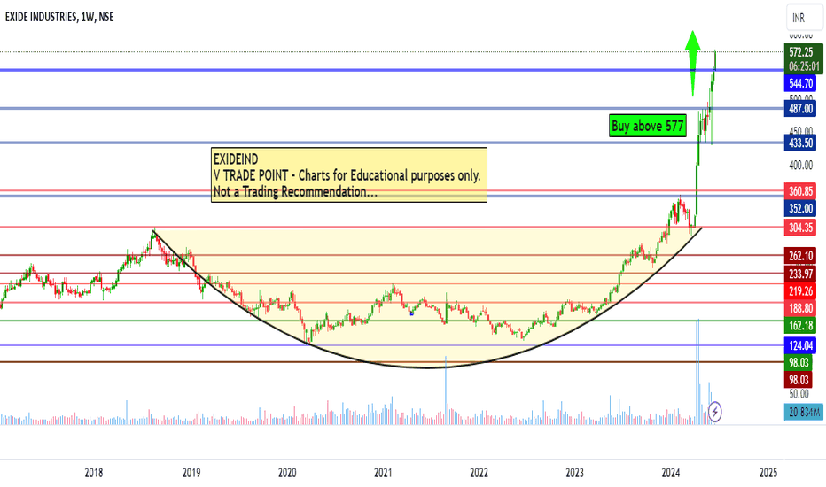This screenshot has height=487, width=826.
Task: Select the 20.834M volume label
Action: 804,412
